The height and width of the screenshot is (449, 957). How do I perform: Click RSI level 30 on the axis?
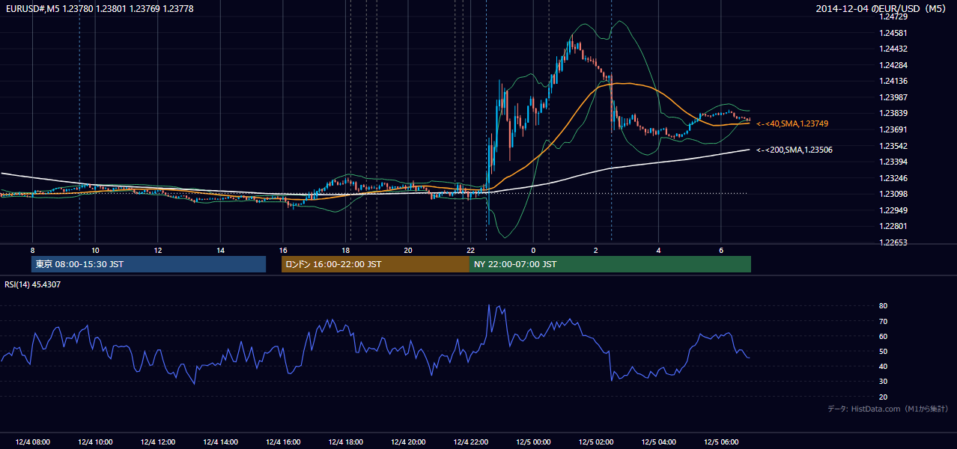click(x=884, y=382)
